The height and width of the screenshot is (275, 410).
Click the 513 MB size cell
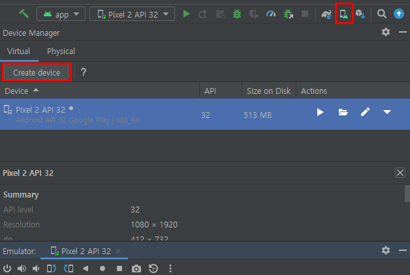[258, 115]
